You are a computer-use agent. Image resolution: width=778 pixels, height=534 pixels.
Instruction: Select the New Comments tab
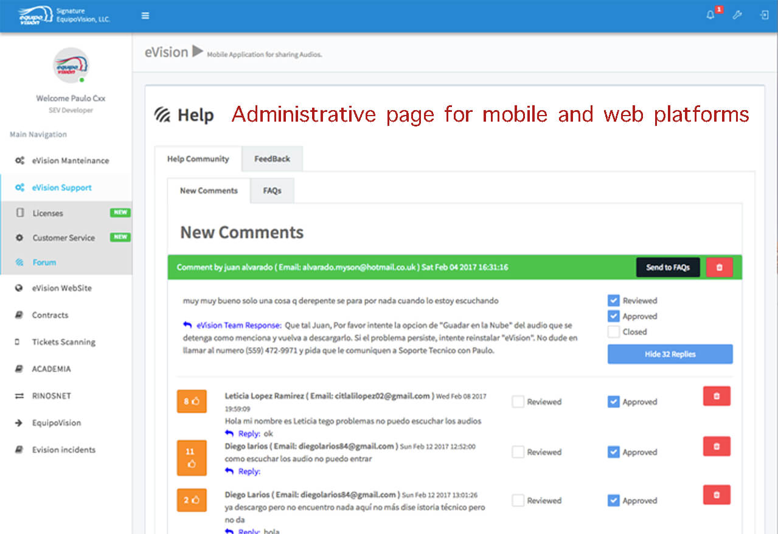pyautogui.click(x=209, y=190)
